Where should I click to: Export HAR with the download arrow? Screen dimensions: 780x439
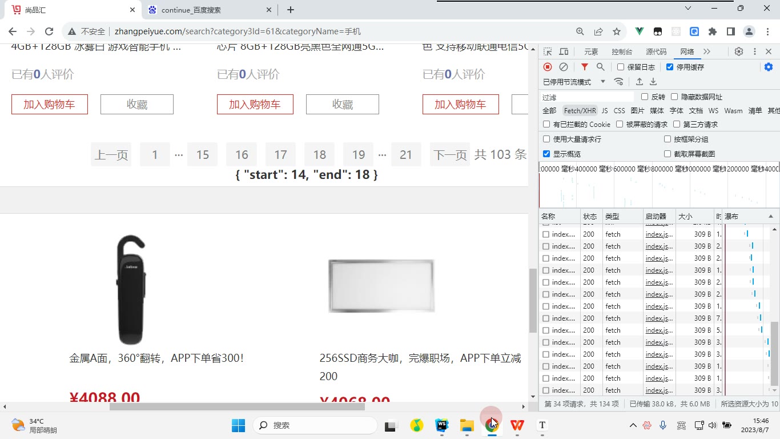tap(653, 82)
